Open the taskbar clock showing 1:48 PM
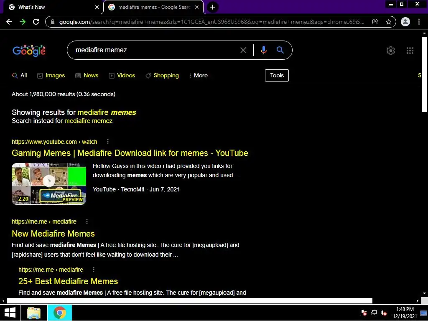The image size is (428, 321). coord(405,313)
